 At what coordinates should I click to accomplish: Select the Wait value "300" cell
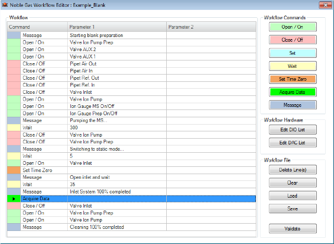coord(117,128)
